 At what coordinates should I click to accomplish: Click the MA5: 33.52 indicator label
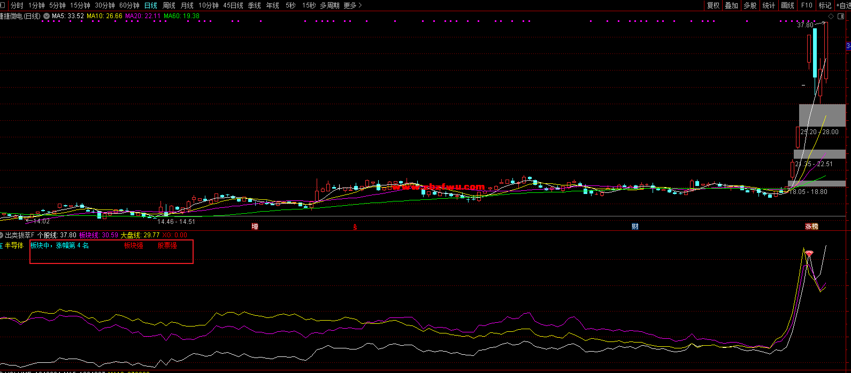point(68,16)
